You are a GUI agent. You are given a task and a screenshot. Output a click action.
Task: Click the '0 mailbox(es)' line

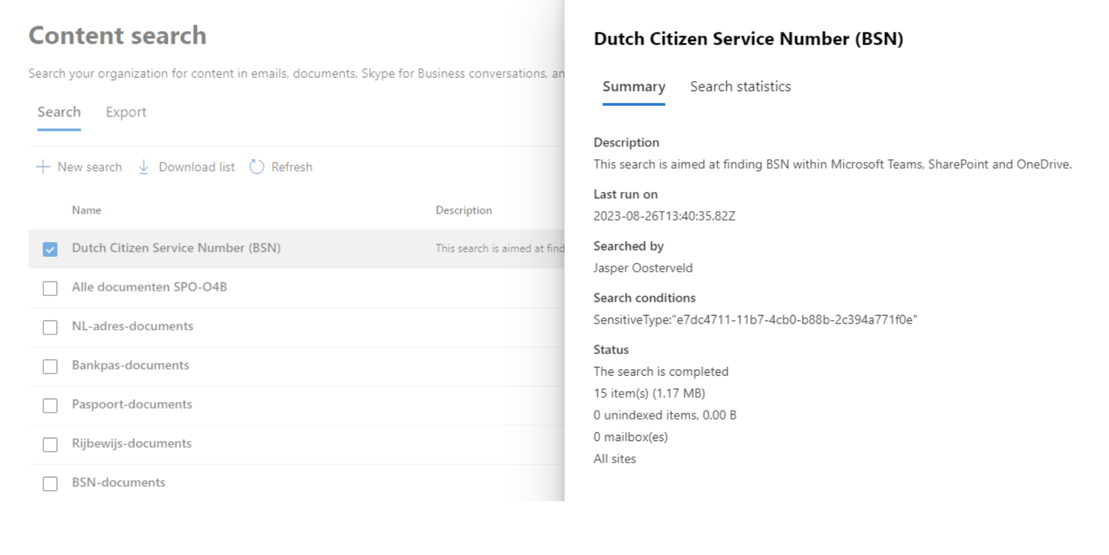click(630, 437)
